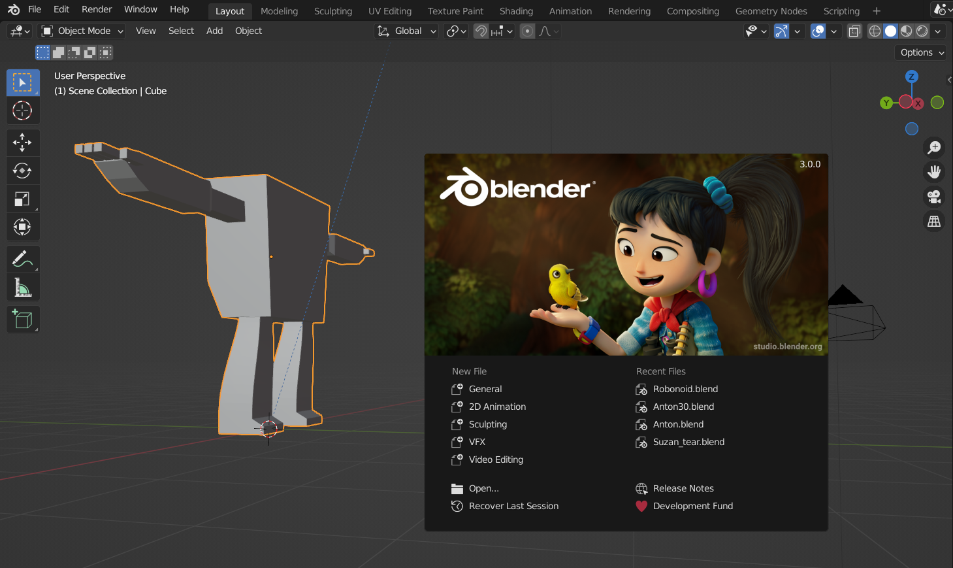Open recent file Robonoid.blend
Viewport: 953px width, 568px height.
click(x=677, y=389)
